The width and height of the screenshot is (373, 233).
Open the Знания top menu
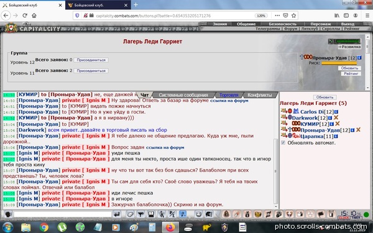(220, 24)
